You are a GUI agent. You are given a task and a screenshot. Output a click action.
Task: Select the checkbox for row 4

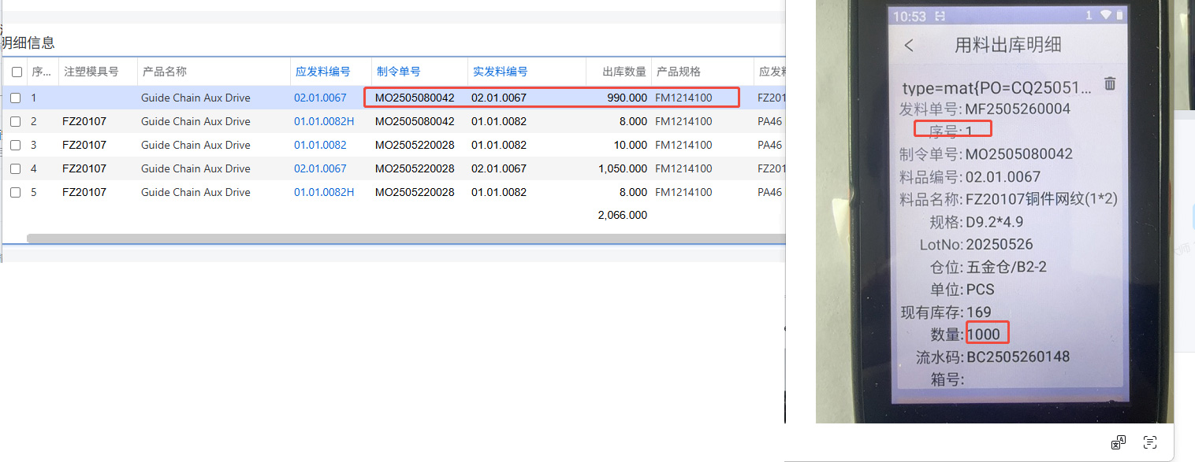15,169
